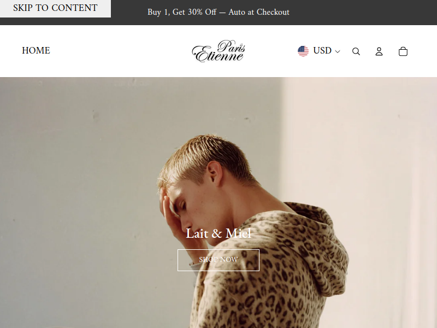This screenshot has width=437, height=328.
Task: Open the search magnifier icon
Action: pyautogui.click(x=356, y=51)
